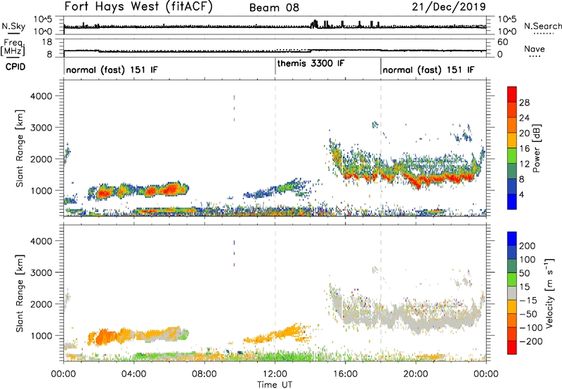Image resolution: width=562 pixels, height=389 pixels.
Task: Click the "60" tick on the Nave axis
Action: coord(503,42)
